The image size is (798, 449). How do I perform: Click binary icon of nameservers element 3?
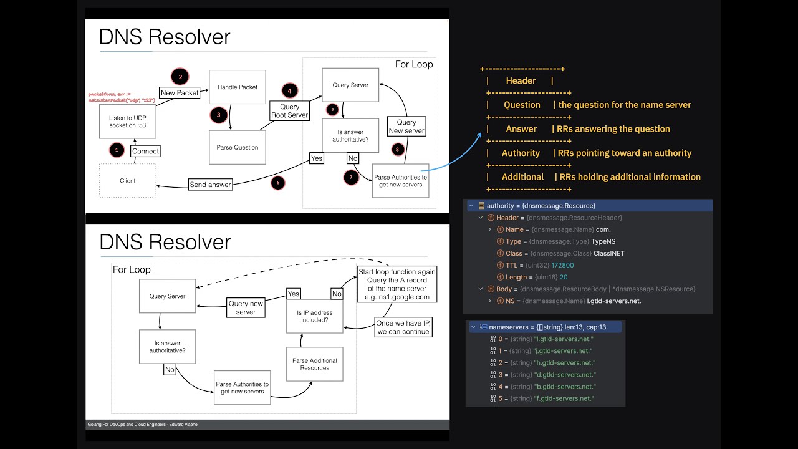493,375
